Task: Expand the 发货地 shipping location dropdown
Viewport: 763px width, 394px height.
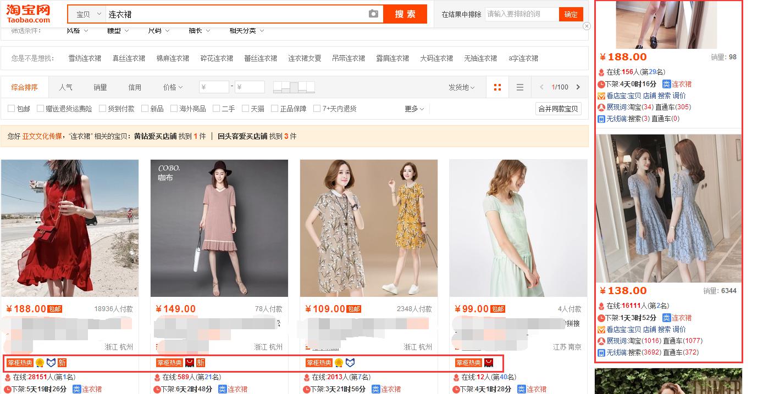Action: pos(461,87)
